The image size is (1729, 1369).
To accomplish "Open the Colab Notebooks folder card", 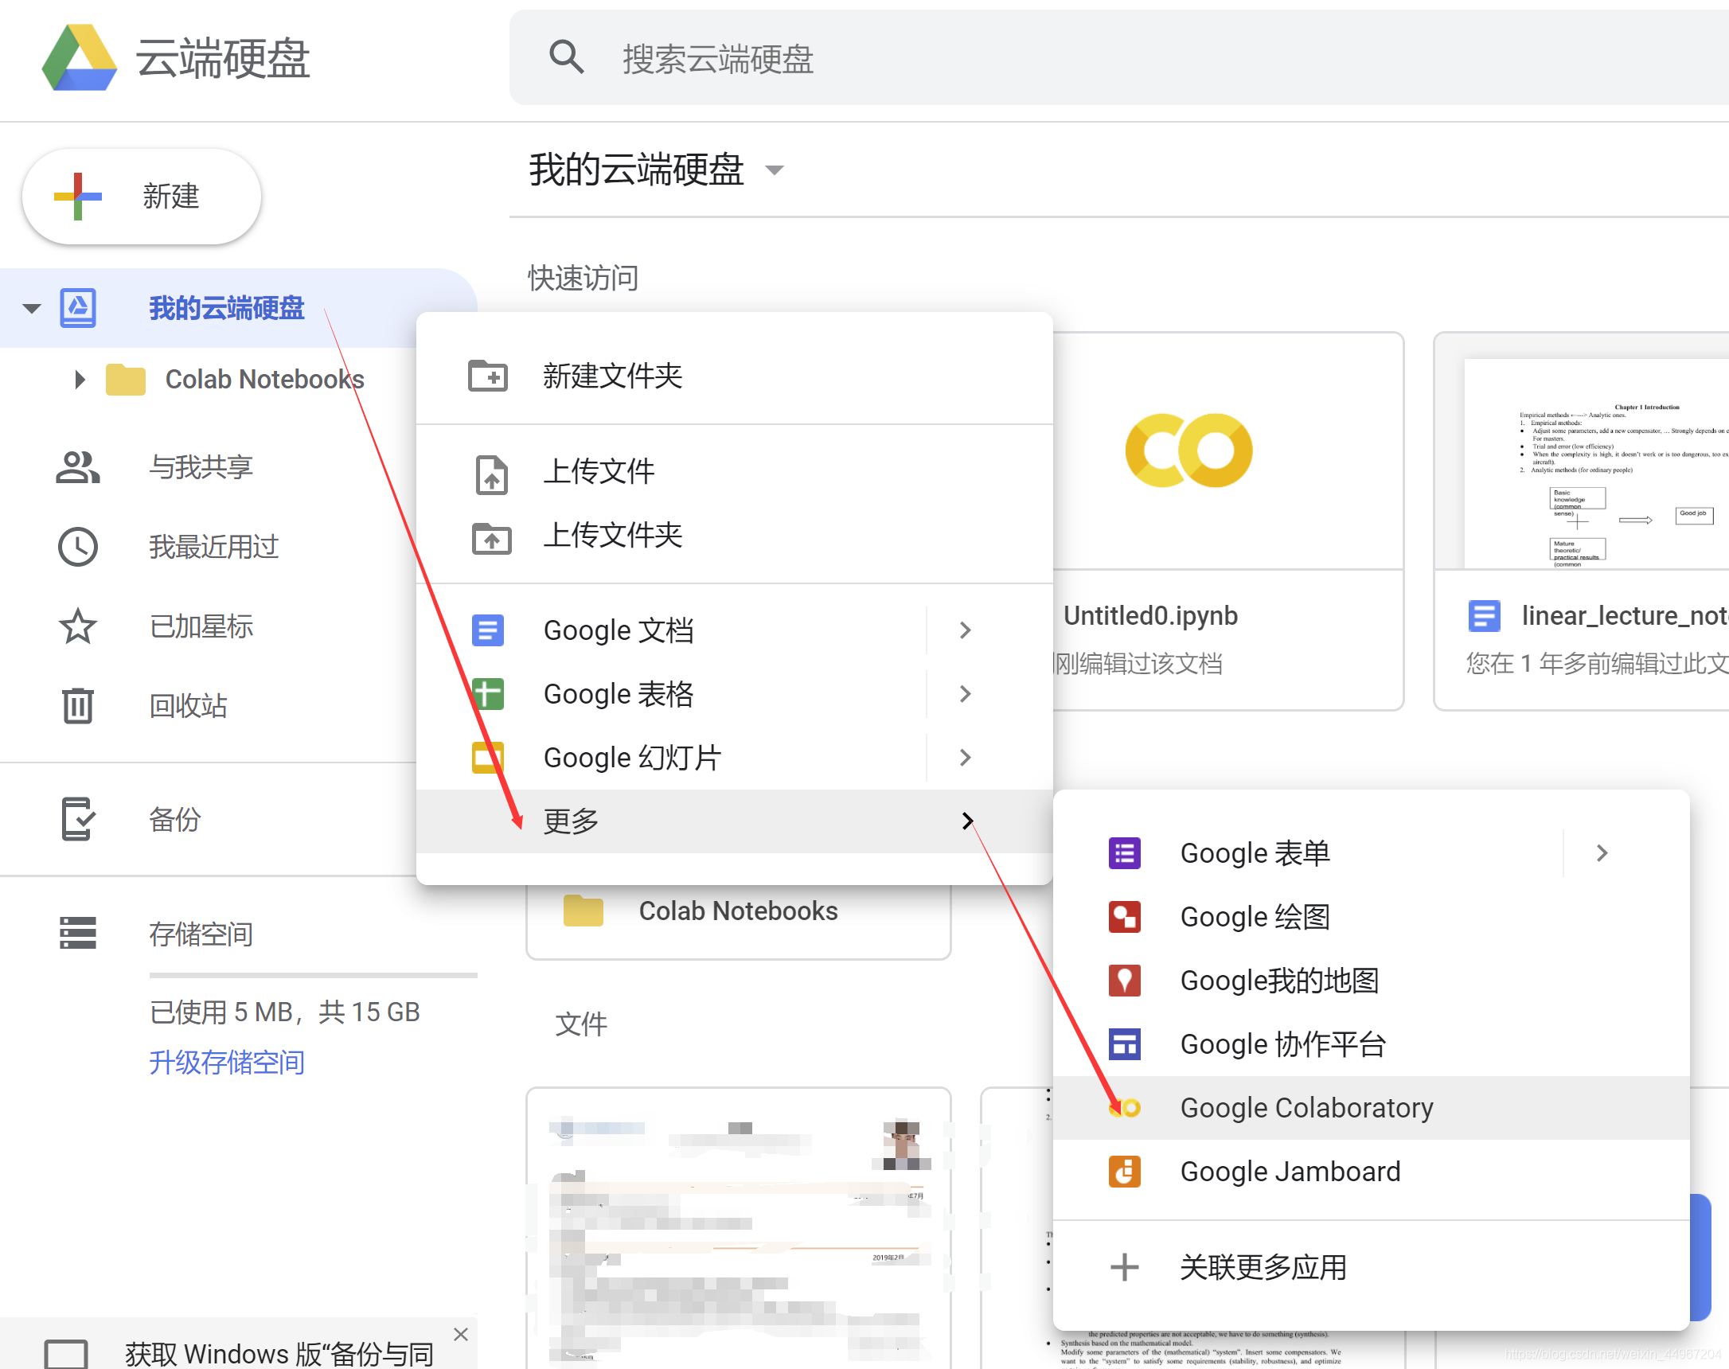I will point(738,912).
